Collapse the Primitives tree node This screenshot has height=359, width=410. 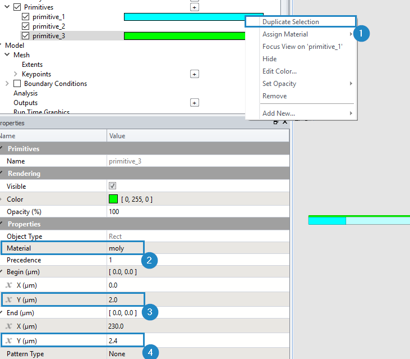tap(7, 7)
